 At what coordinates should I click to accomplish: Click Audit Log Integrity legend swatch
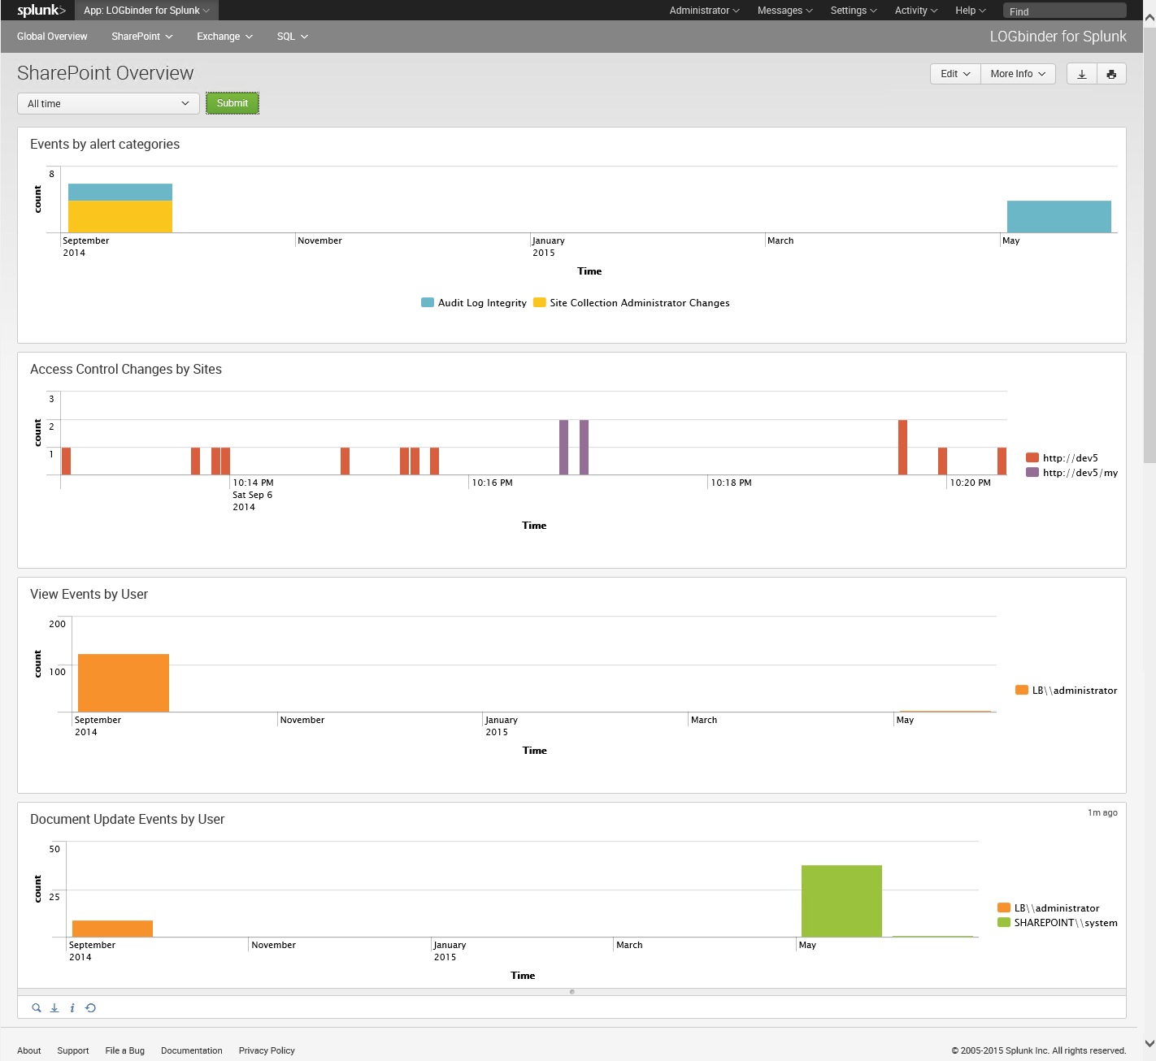(428, 302)
